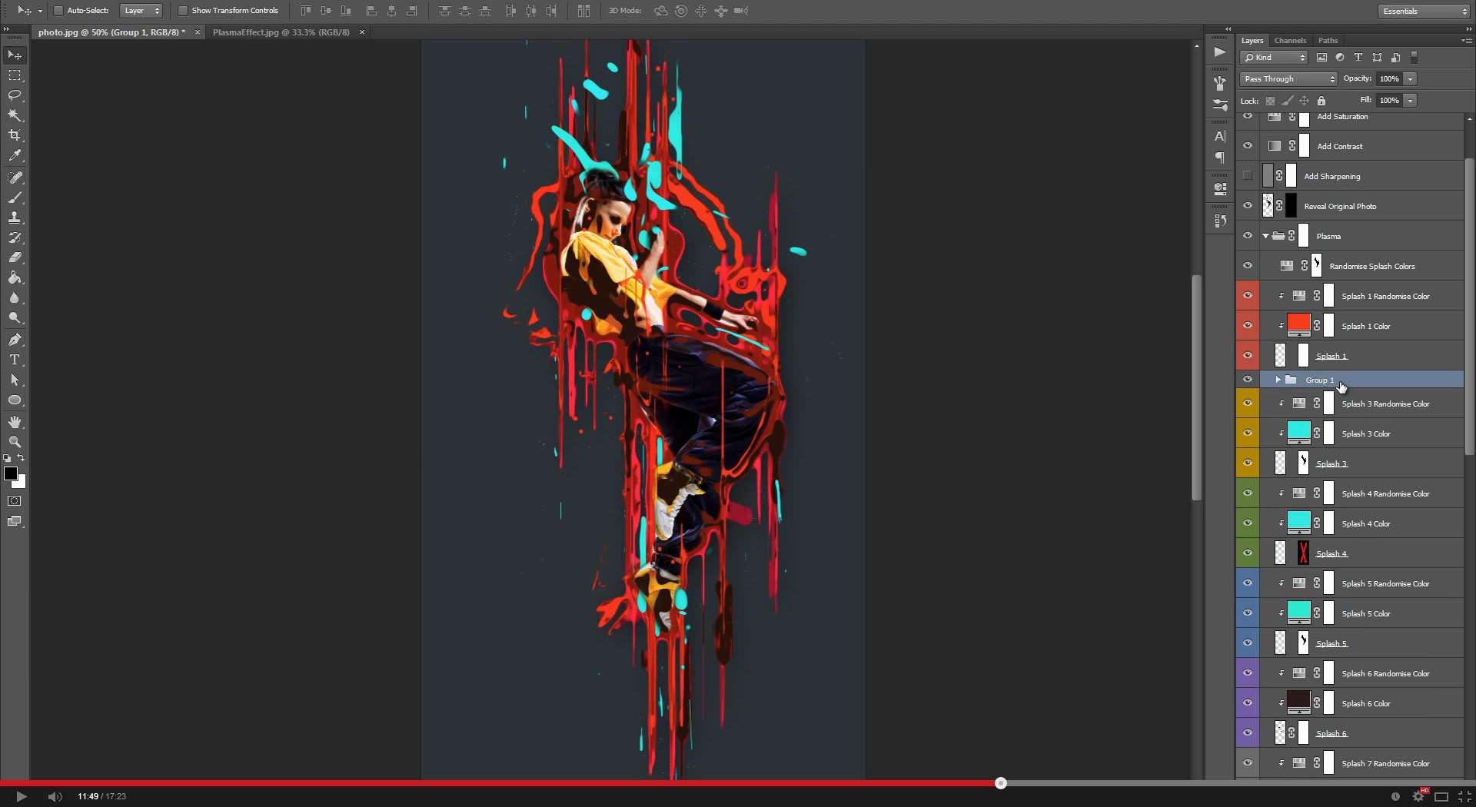
Task: Switch to the PlasmaEffect.jpg document tab
Action: pyautogui.click(x=281, y=32)
